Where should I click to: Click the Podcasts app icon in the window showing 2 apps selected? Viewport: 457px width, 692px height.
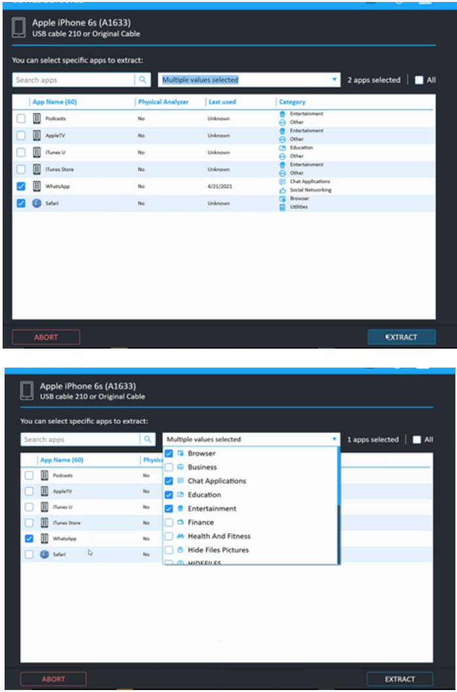click(37, 118)
